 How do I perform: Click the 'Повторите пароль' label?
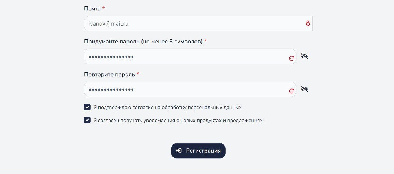pyautogui.click(x=110, y=74)
